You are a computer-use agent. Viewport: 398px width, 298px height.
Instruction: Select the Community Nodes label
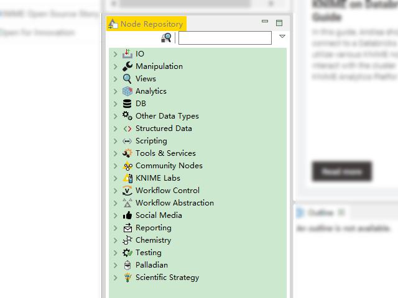coord(169,166)
